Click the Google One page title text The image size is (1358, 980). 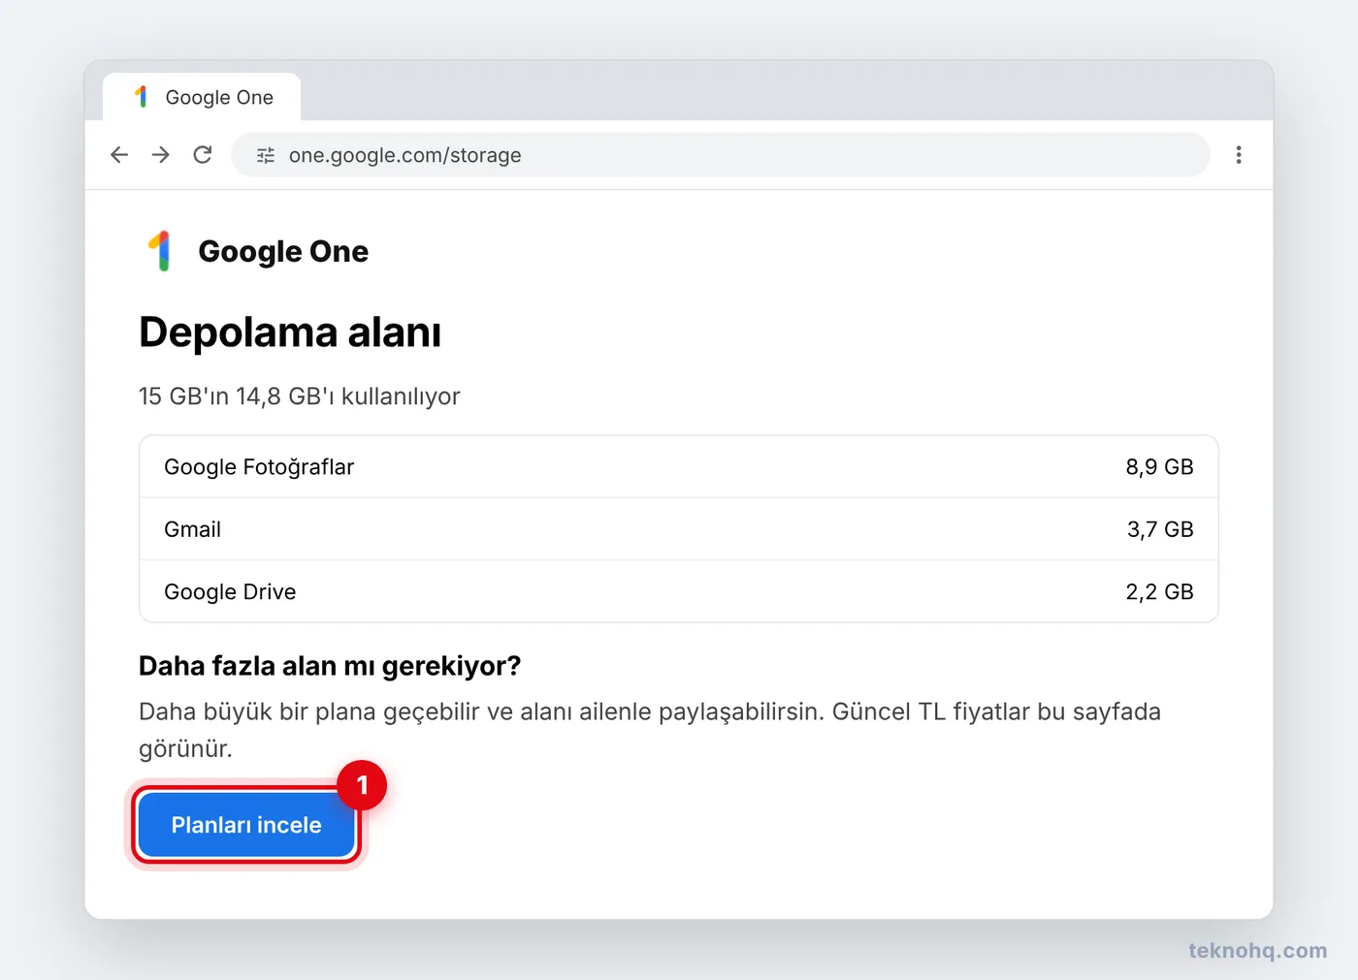coord(283,252)
